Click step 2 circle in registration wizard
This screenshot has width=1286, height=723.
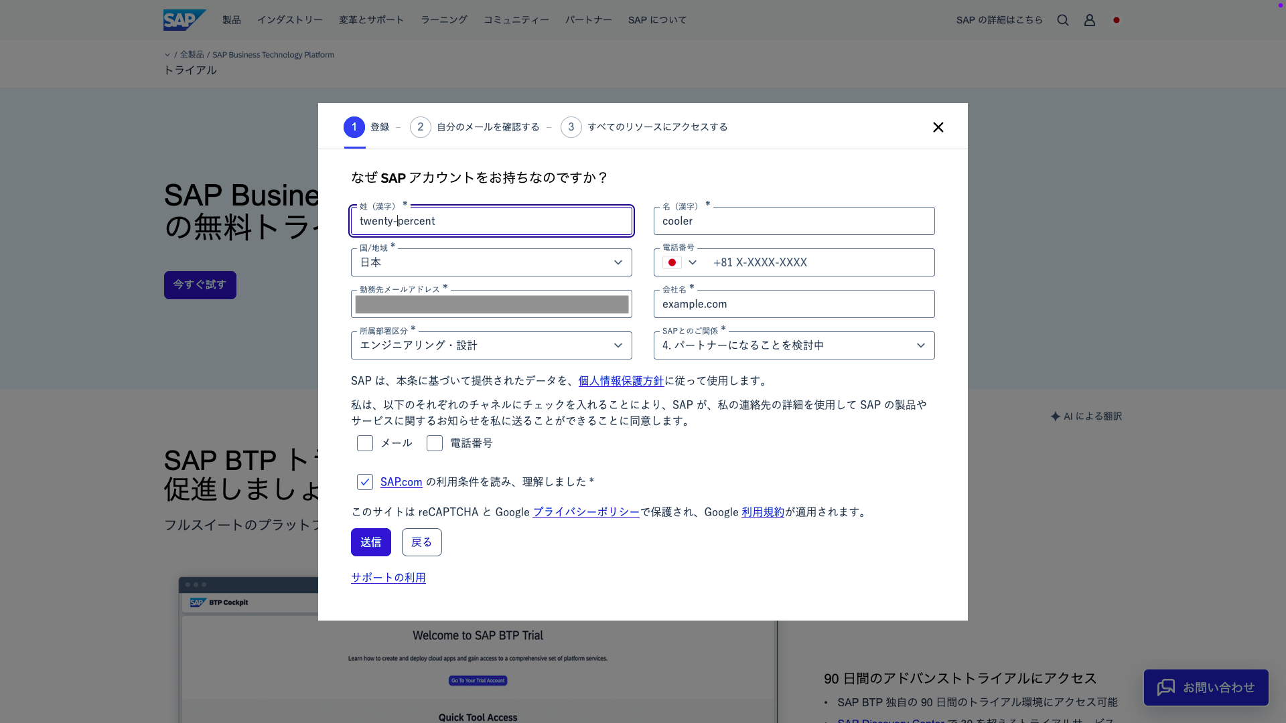[420, 127]
